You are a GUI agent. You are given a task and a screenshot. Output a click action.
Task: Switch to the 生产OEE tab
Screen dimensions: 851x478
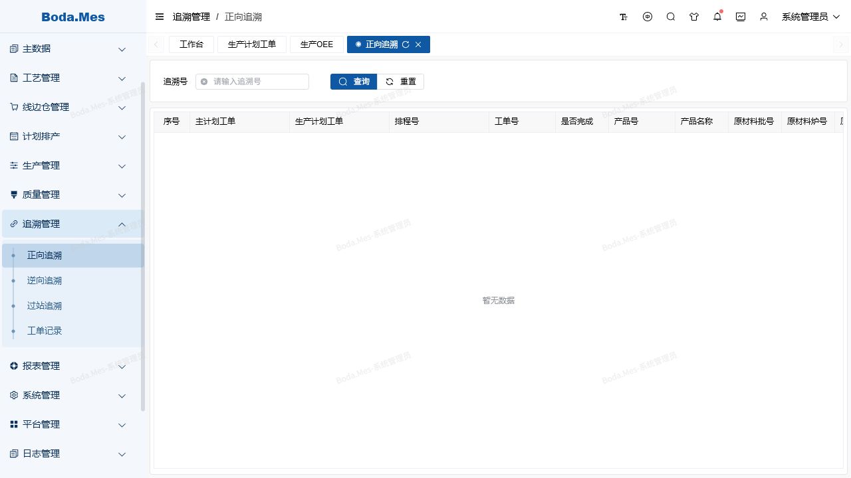click(x=316, y=44)
